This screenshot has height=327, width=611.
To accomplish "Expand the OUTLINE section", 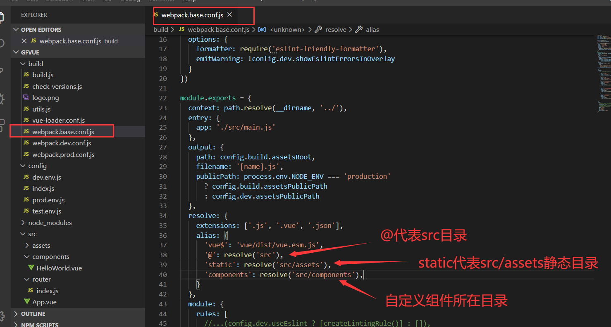I will point(16,314).
